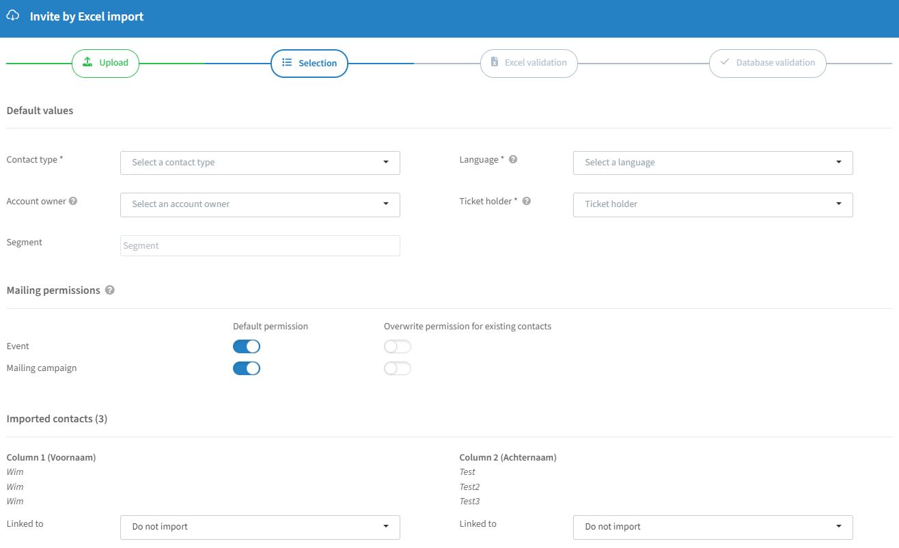Viewport: 899px width, 548px height.
Task: Click the list icon in Selection step
Action: [287, 63]
